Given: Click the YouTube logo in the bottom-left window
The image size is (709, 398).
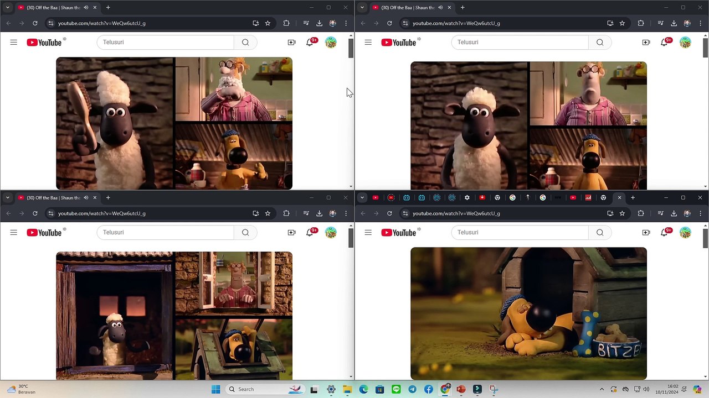Looking at the screenshot, I should (x=44, y=233).
